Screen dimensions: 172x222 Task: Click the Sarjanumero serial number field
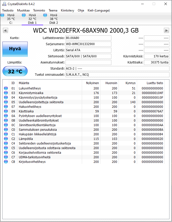88,44
